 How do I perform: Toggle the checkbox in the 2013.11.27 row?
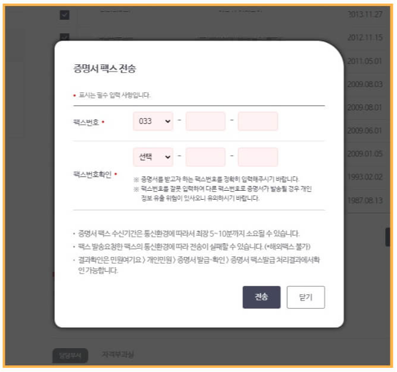tap(64, 15)
